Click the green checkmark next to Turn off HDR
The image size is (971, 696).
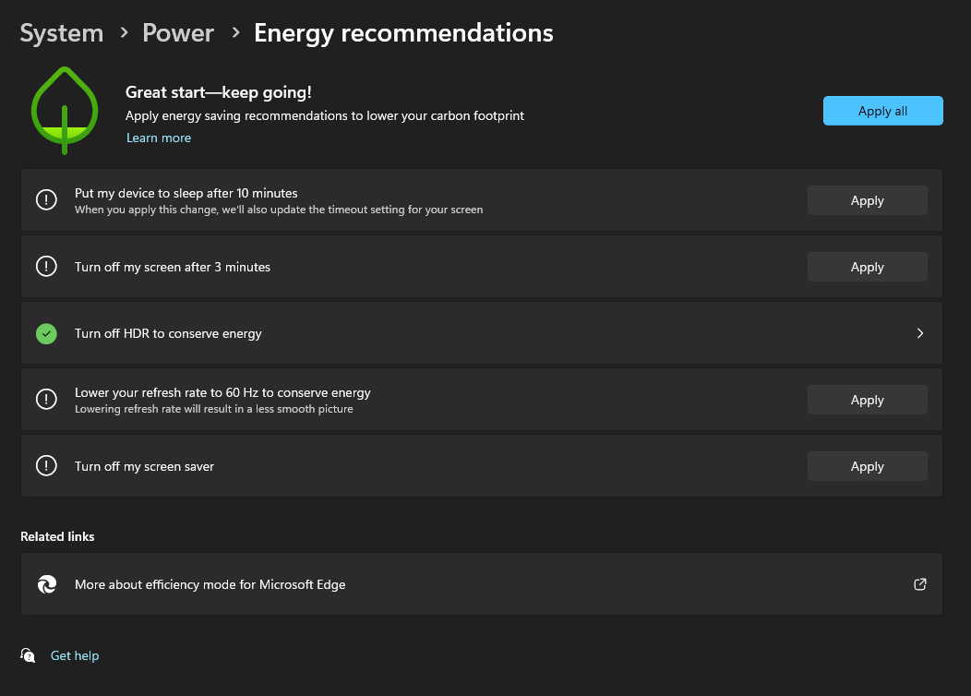[x=46, y=333]
